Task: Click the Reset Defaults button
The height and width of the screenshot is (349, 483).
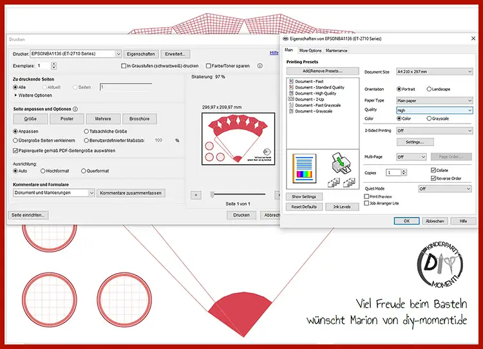Action: (304, 207)
